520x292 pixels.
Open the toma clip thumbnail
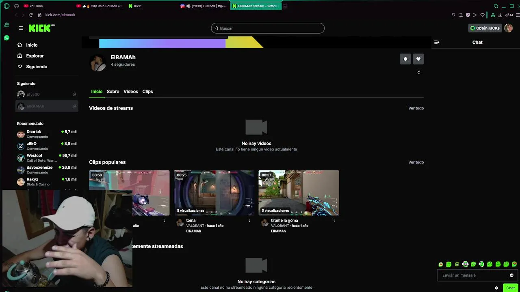tap(214, 193)
